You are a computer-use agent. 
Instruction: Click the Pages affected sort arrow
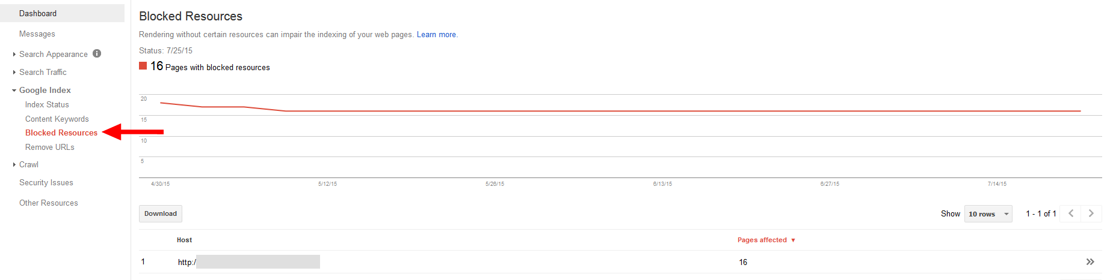coord(793,240)
